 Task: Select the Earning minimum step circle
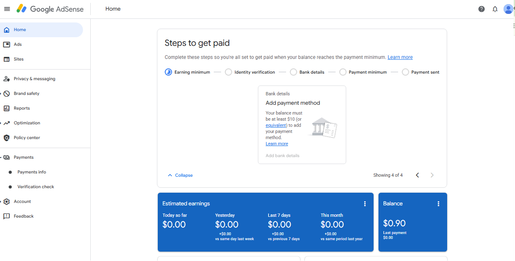click(x=168, y=72)
